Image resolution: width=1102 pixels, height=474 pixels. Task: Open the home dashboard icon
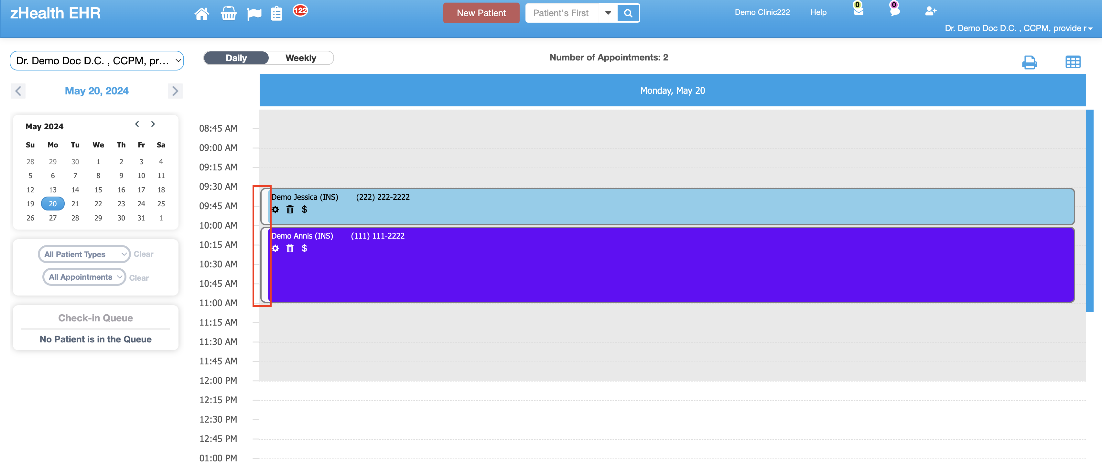(x=201, y=13)
